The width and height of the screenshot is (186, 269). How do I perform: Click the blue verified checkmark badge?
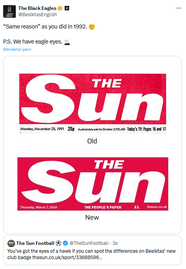click(x=65, y=243)
